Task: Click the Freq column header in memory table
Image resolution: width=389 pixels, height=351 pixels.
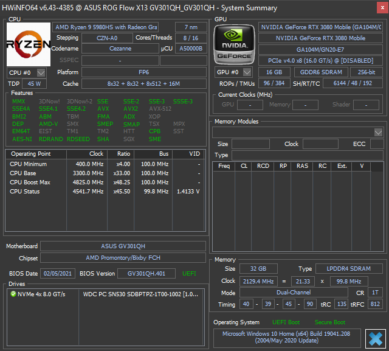Action: [x=224, y=166]
